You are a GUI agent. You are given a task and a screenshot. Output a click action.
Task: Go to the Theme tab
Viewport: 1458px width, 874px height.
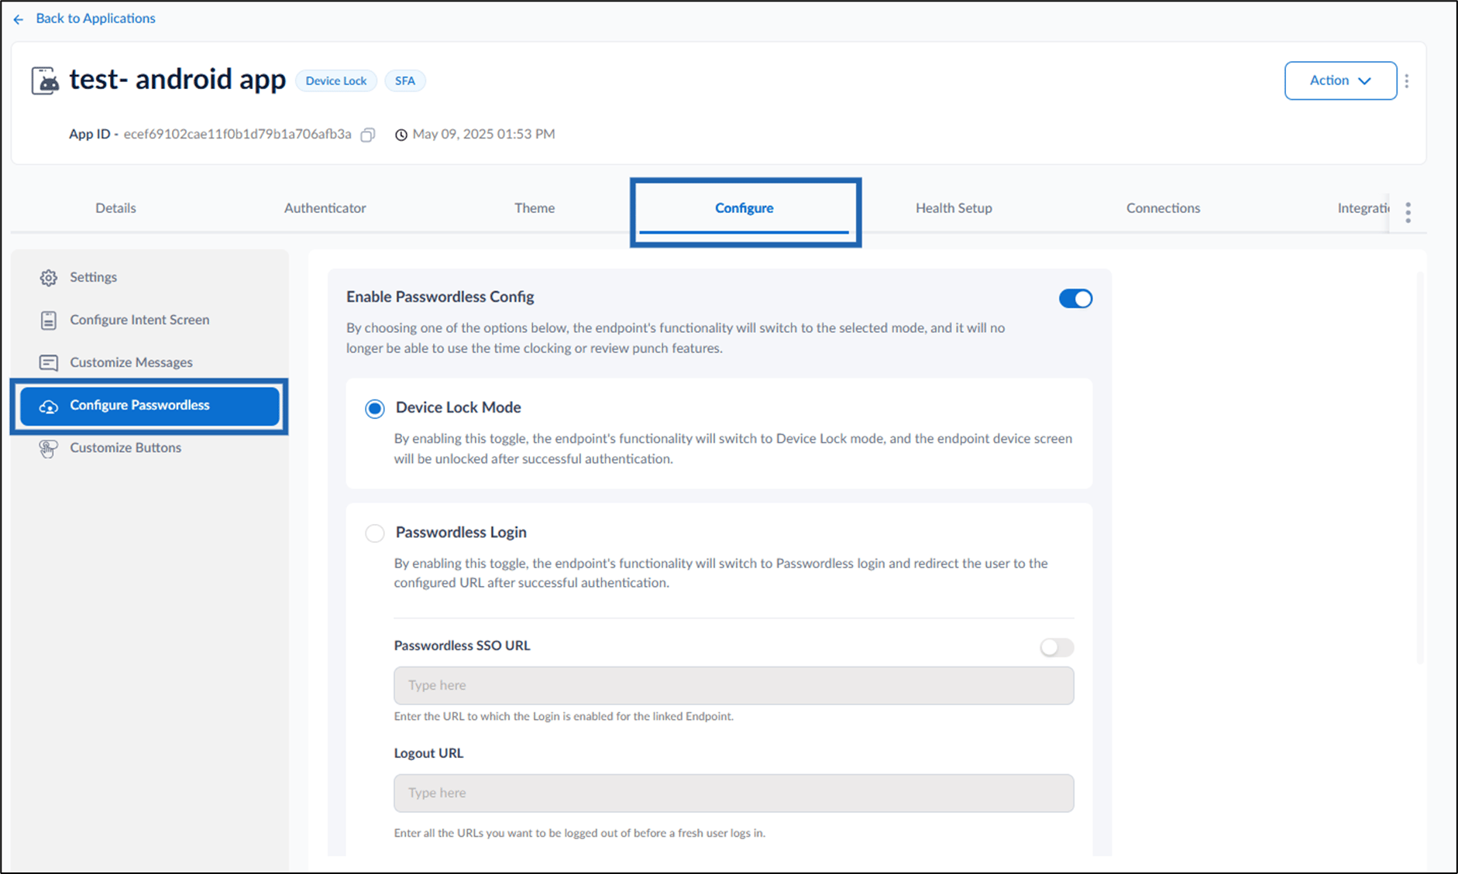pyautogui.click(x=535, y=207)
